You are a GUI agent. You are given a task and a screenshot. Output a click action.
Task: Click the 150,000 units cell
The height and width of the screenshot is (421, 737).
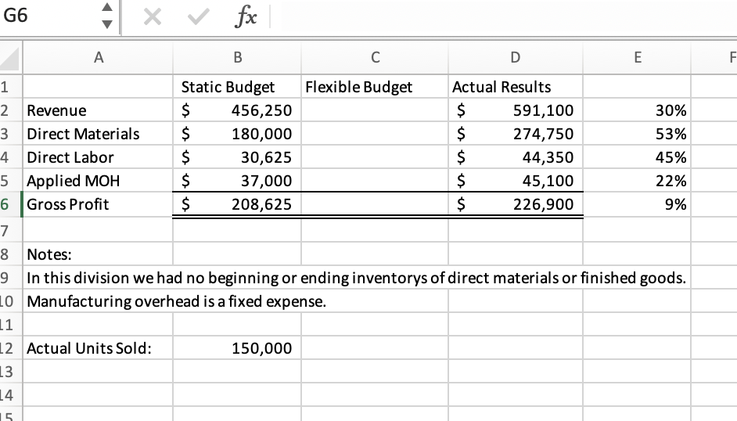(237, 348)
